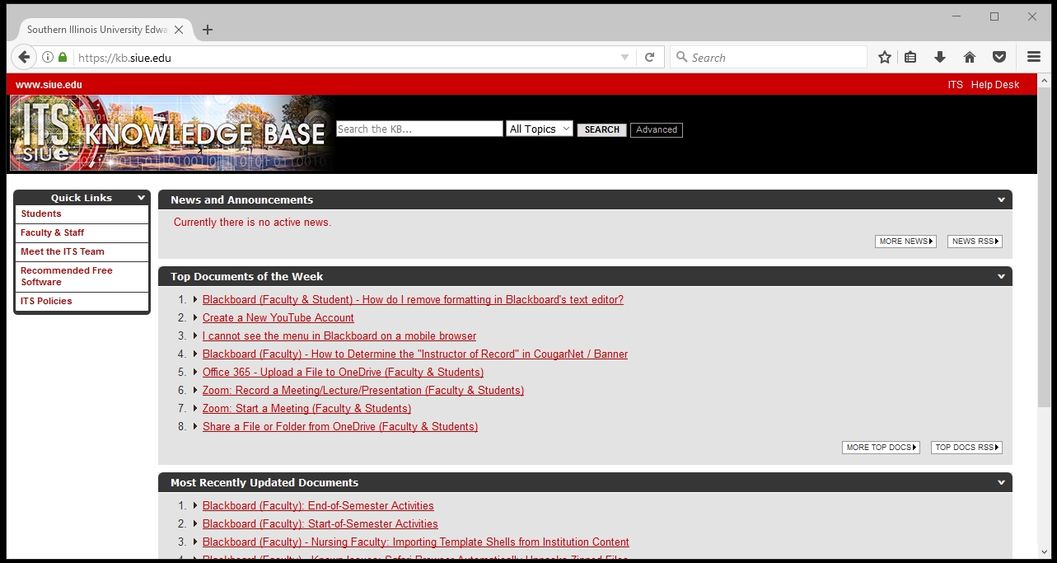
Task: Collapse Top Documents of the Week section
Action: [x=1001, y=276]
